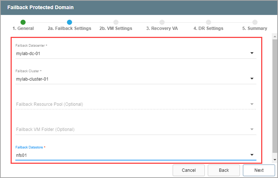
Task: Click the blue Failback Settings step circle
Action: point(69,22)
